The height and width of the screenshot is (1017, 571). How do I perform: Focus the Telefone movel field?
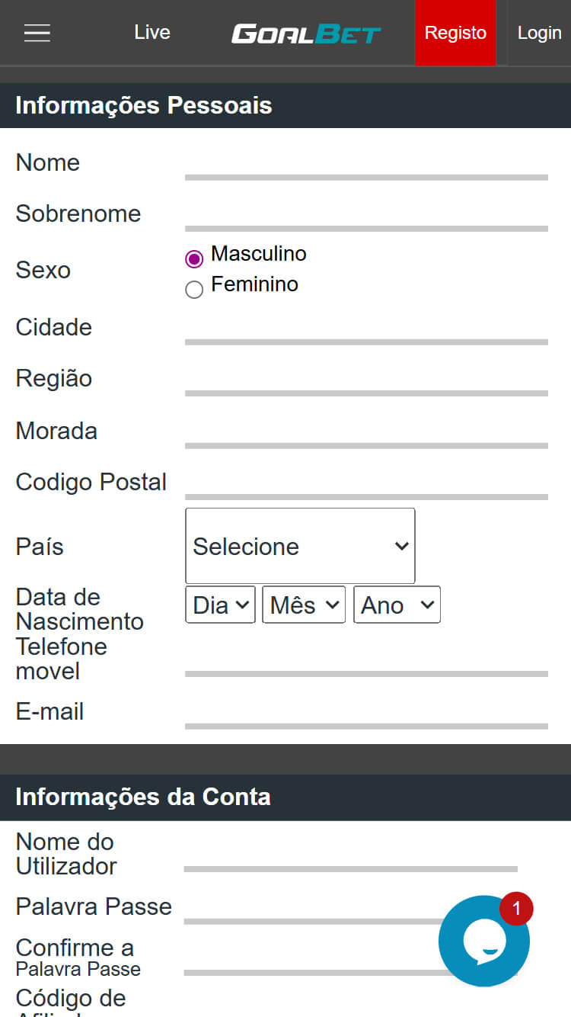pyautogui.click(x=366, y=661)
